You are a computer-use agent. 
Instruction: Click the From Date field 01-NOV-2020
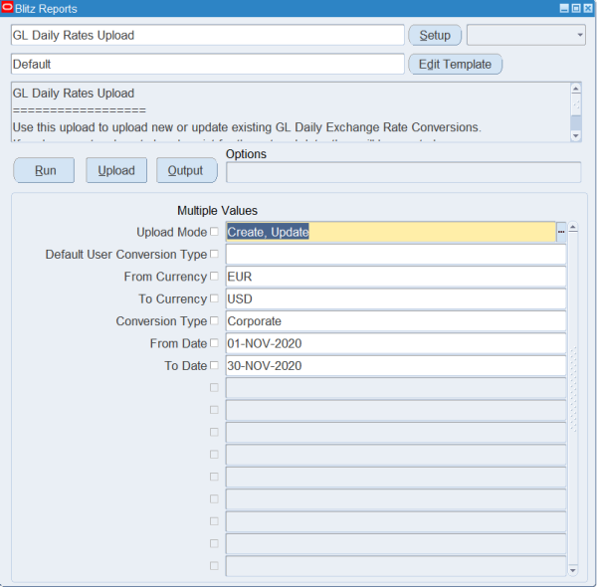(396, 343)
